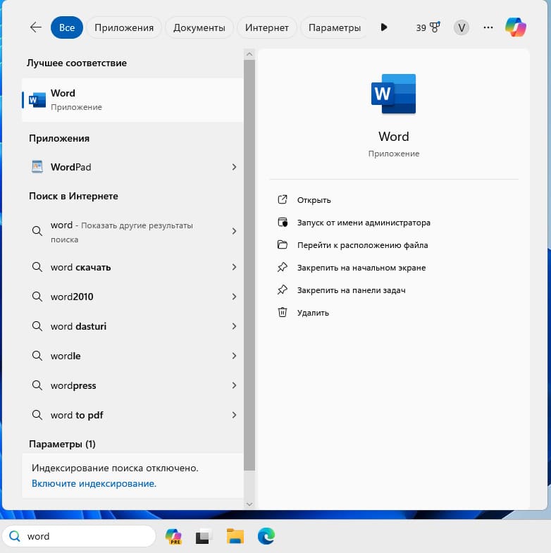Open the Copilot icon in search header

click(515, 27)
